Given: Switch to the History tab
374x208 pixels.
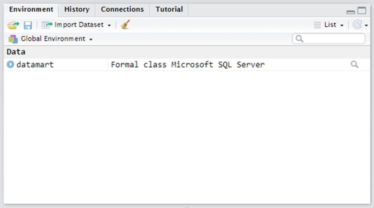Looking at the screenshot, I should pos(76,9).
